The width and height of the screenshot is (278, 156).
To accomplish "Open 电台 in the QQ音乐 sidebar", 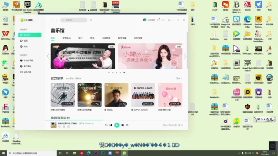I will coord(24,46).
